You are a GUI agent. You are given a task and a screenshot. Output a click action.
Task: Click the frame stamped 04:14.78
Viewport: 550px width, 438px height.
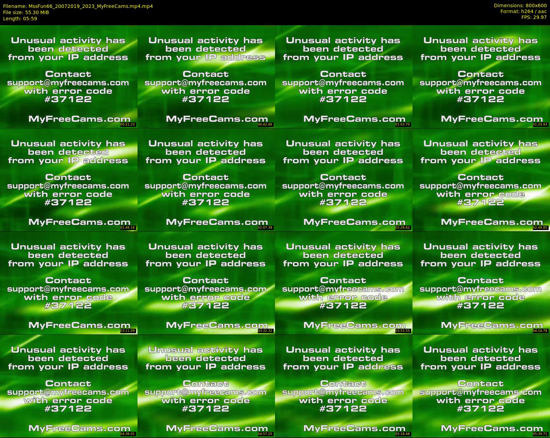(481, 283)
